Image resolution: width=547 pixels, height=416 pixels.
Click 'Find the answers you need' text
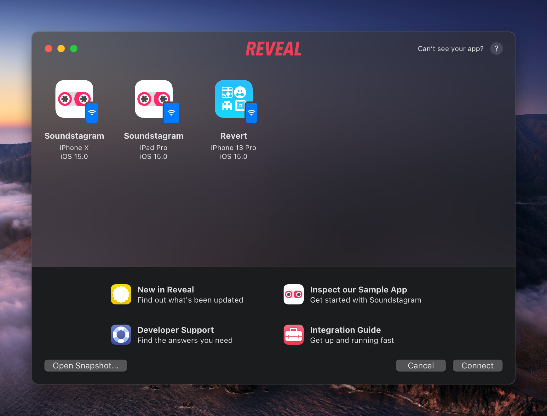(185, 340)
